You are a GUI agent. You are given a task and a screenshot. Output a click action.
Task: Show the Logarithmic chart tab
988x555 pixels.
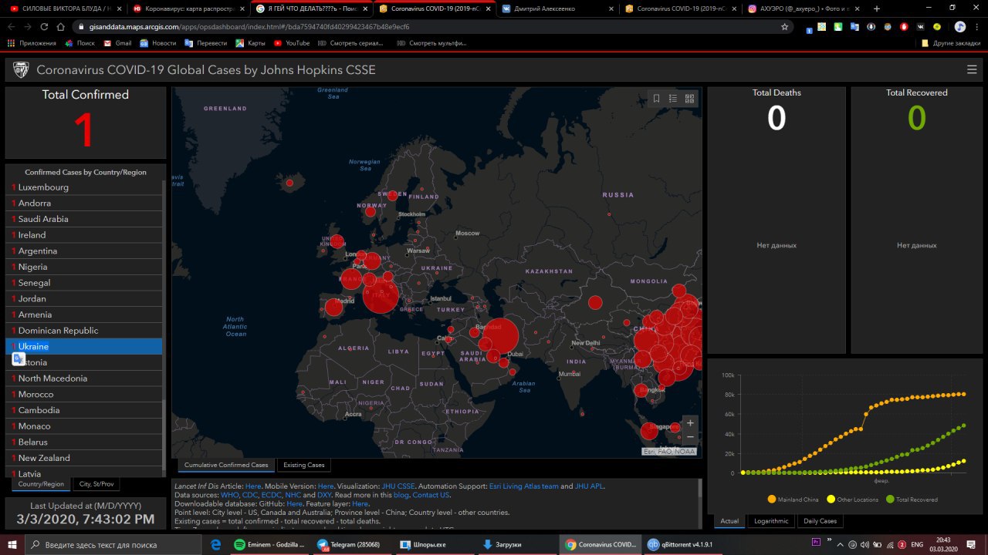pos(771,521)
